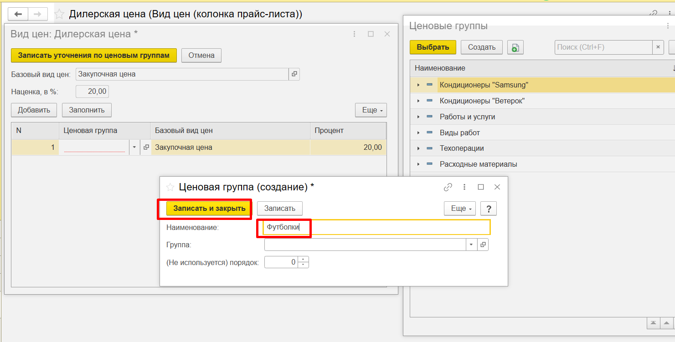675x342 pixels.
Task: Open the Группа dropdown list
Action: click(x=471, y=245)
